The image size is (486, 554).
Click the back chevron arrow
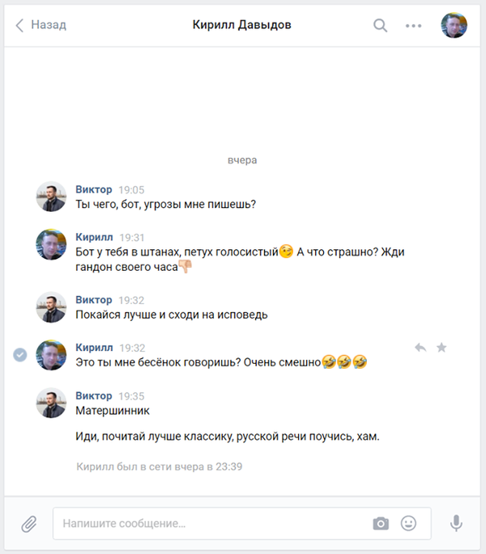click(19, 25)
